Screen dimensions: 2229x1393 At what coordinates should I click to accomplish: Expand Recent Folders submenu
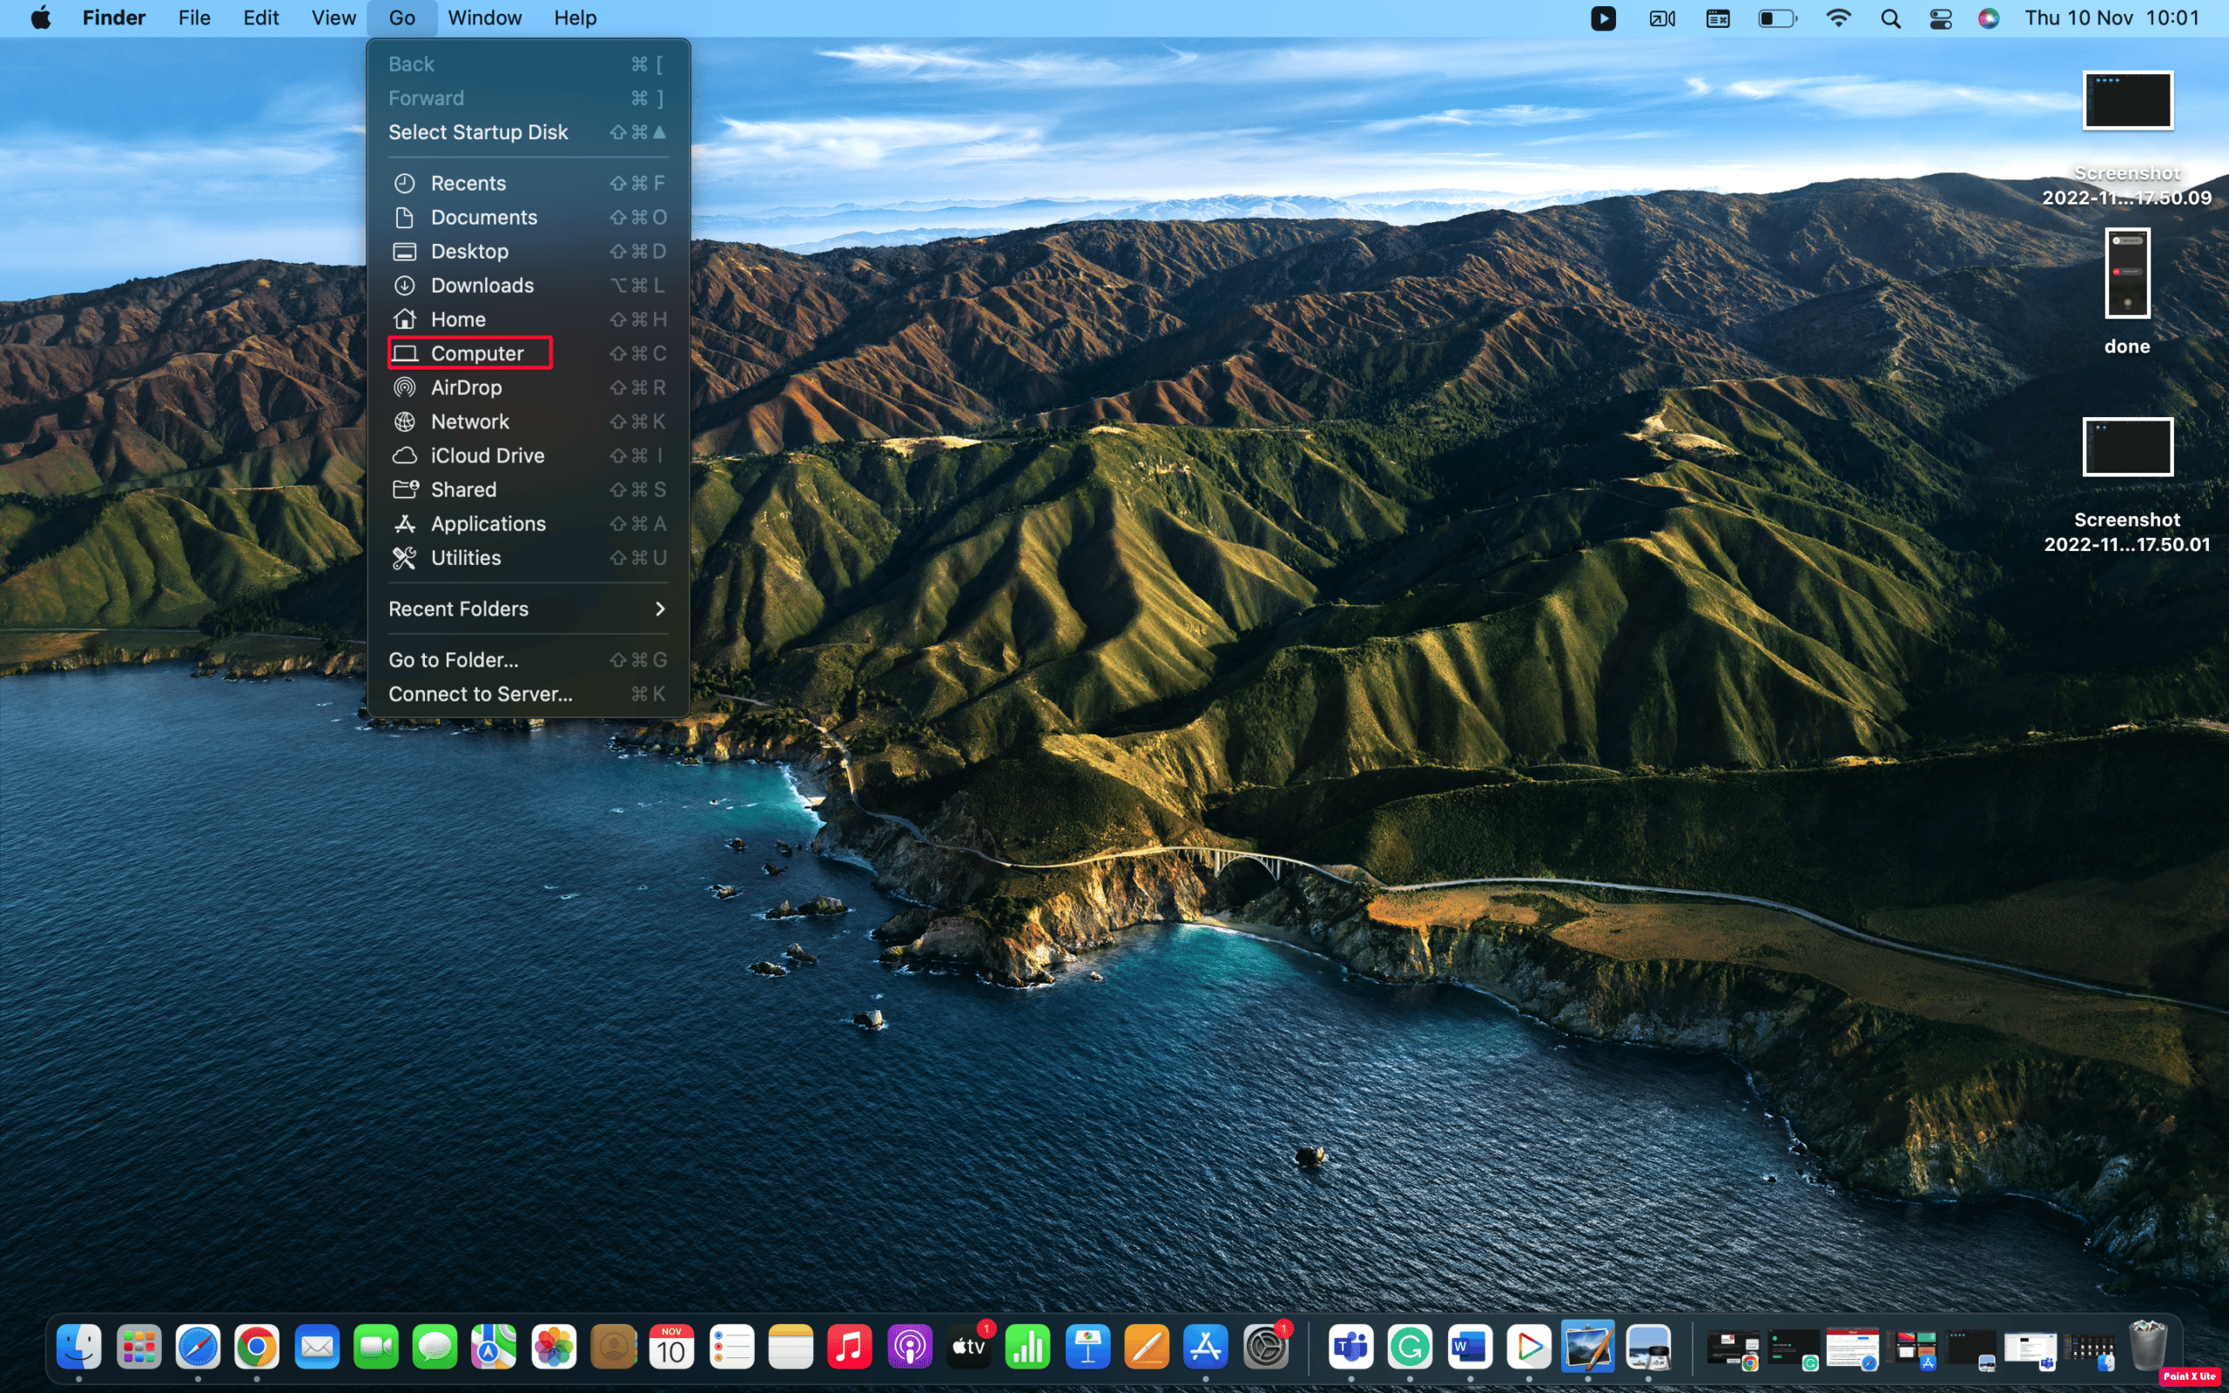tap(525, 609)
